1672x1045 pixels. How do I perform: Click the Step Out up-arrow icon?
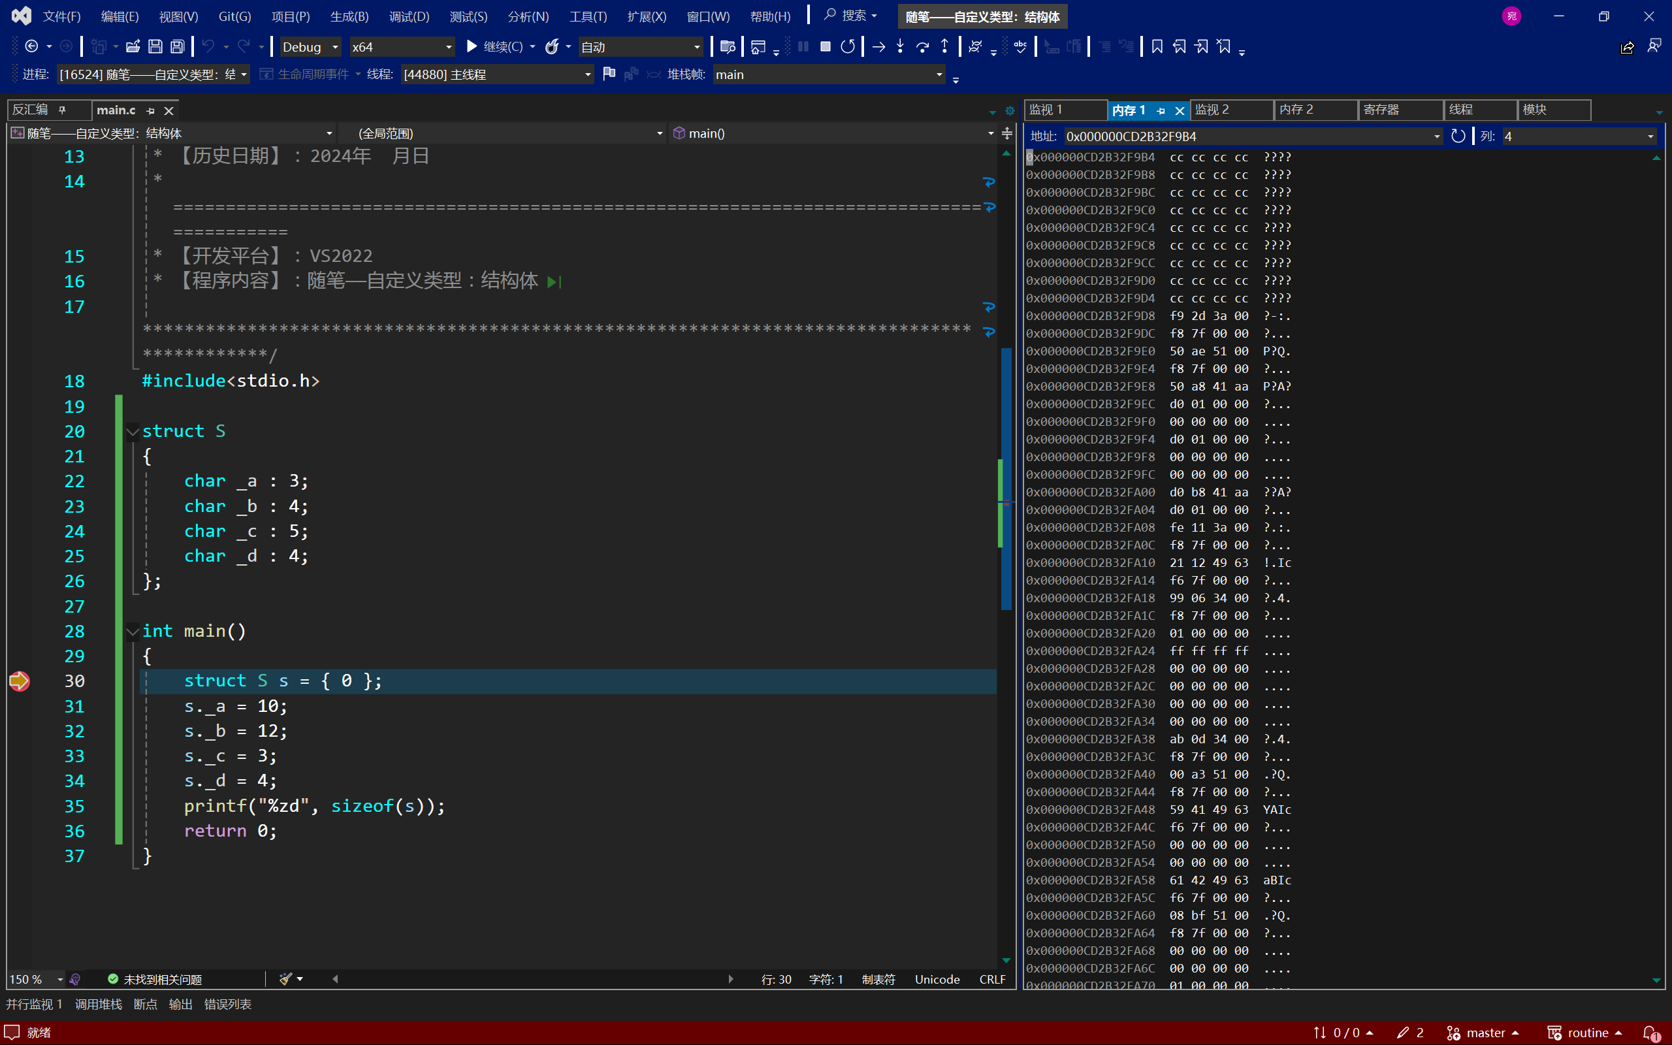pos(944,46)
